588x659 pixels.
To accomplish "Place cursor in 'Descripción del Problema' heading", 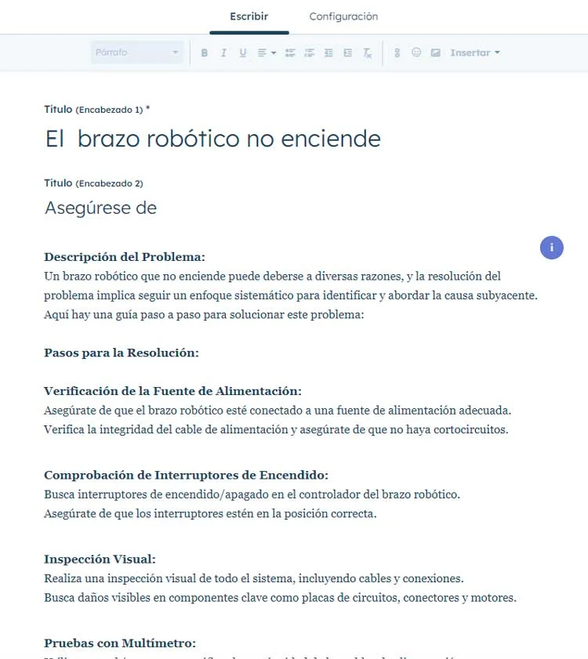I will (x=125, y=257).
